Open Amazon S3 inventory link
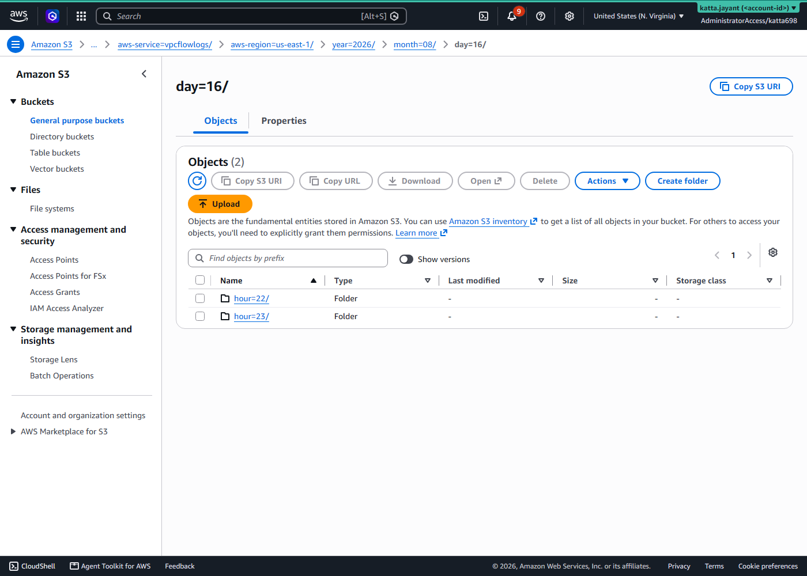 (488, 221)
